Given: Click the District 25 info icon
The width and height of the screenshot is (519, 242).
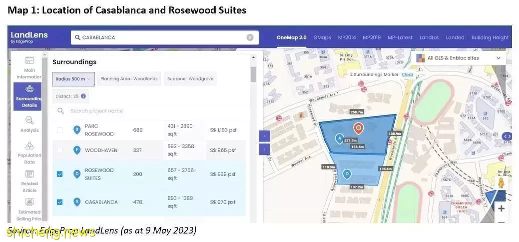Looking at the screenshot, I should pos(83,96).
